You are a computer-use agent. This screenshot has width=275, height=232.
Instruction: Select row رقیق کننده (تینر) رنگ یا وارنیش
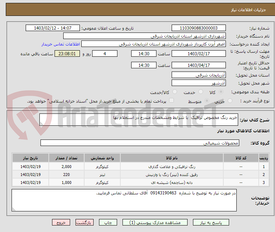(141, 175)
